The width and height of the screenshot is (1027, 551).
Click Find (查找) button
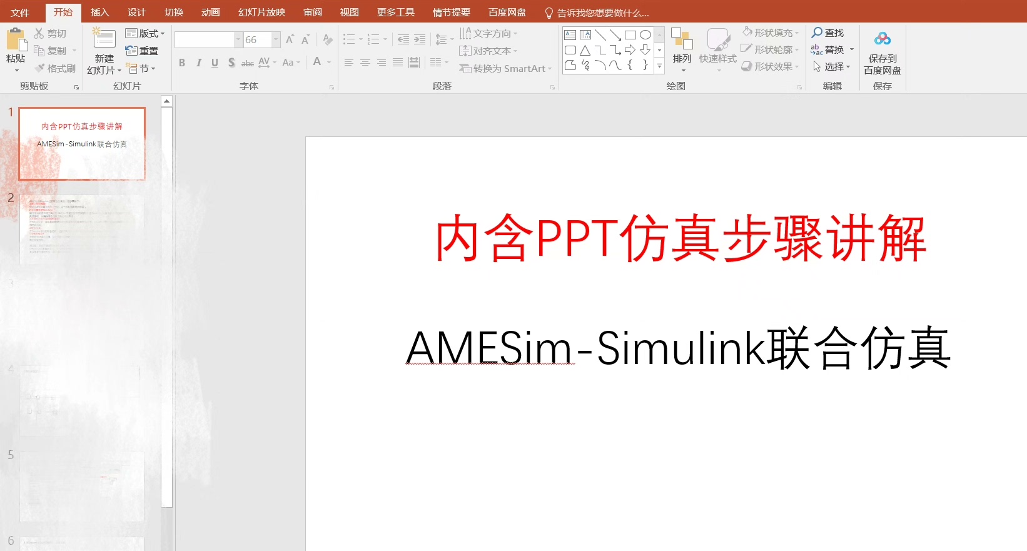(827, 33)
